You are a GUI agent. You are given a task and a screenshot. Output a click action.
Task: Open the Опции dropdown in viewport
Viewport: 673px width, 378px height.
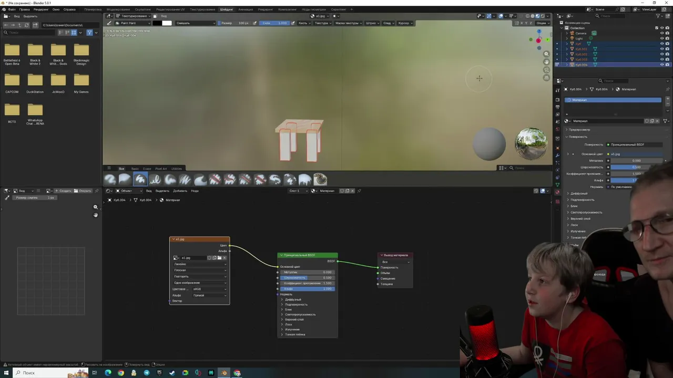[543, 23]
